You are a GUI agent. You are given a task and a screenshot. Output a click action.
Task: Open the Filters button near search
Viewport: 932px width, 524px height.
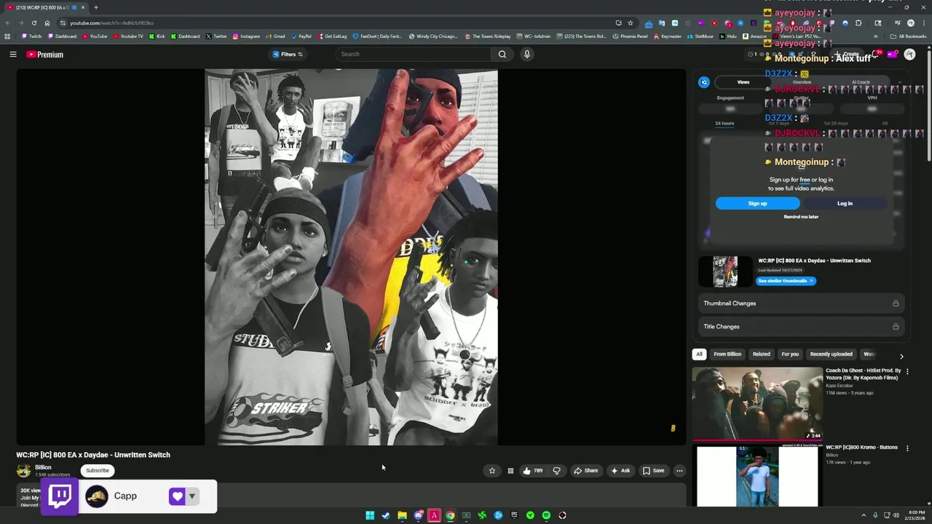click(x=288, y=54)
